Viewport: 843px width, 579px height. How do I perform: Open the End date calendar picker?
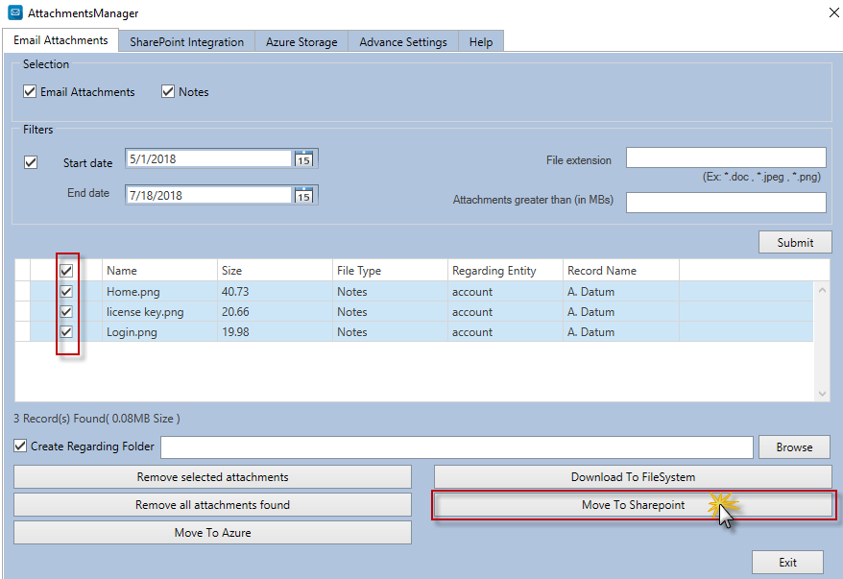(304, 196)
